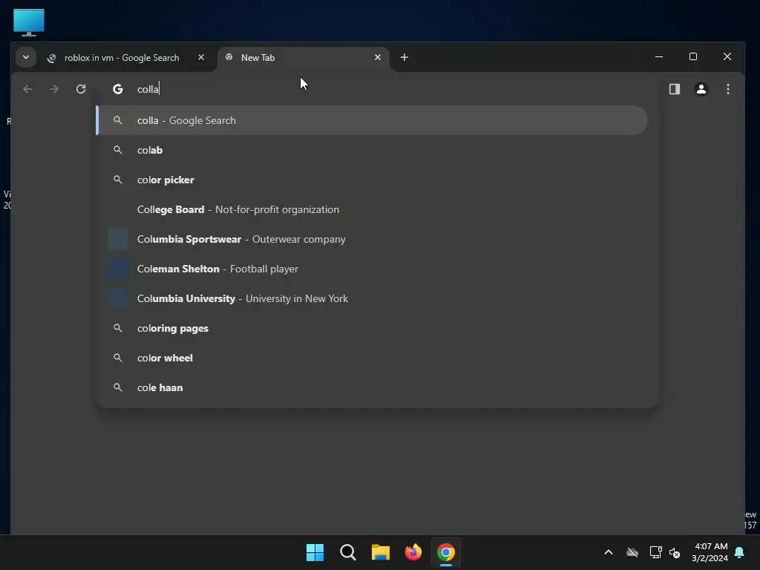Select Columbia Sportswear suggestion
Image resolution: width=760 pixels, height=570 pixels.
click(x=372, y=239)
